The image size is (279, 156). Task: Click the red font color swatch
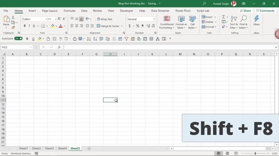pyautogui.click(x=61, y=26)
